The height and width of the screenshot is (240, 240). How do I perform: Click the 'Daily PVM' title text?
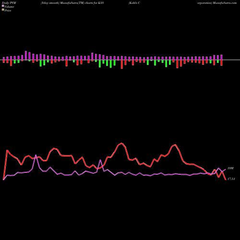point(9,3)
